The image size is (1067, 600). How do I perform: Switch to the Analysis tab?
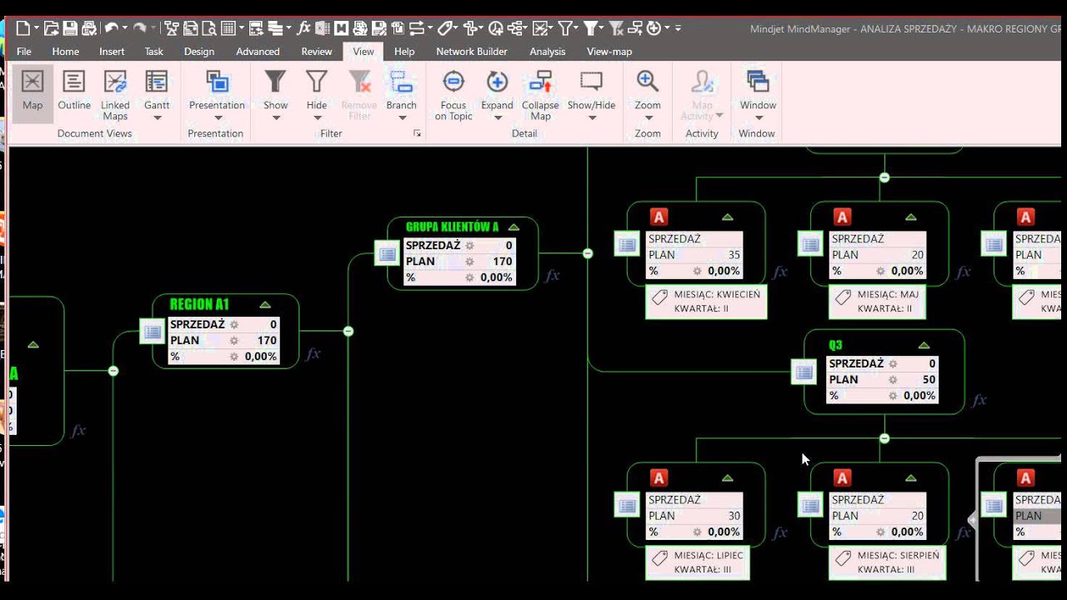(x=548, y=52)
